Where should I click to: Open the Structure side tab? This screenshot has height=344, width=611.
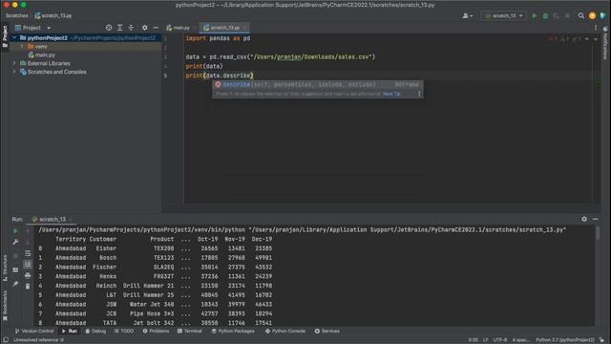5,268
